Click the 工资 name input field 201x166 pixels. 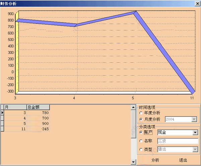tap(178, 141)
